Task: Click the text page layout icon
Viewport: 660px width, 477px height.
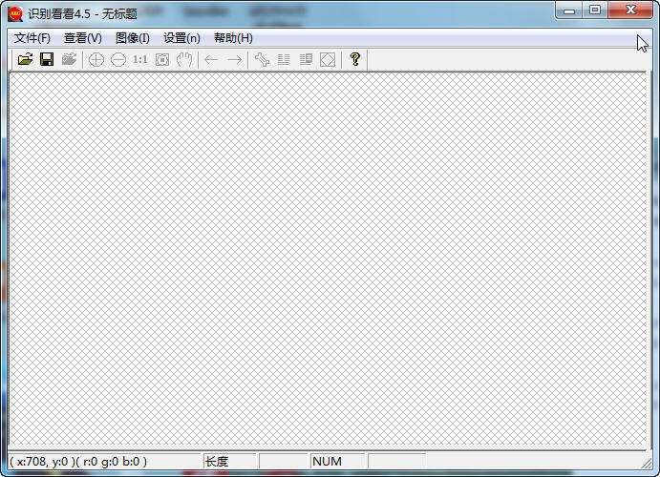Action: (x=306, y=60)
